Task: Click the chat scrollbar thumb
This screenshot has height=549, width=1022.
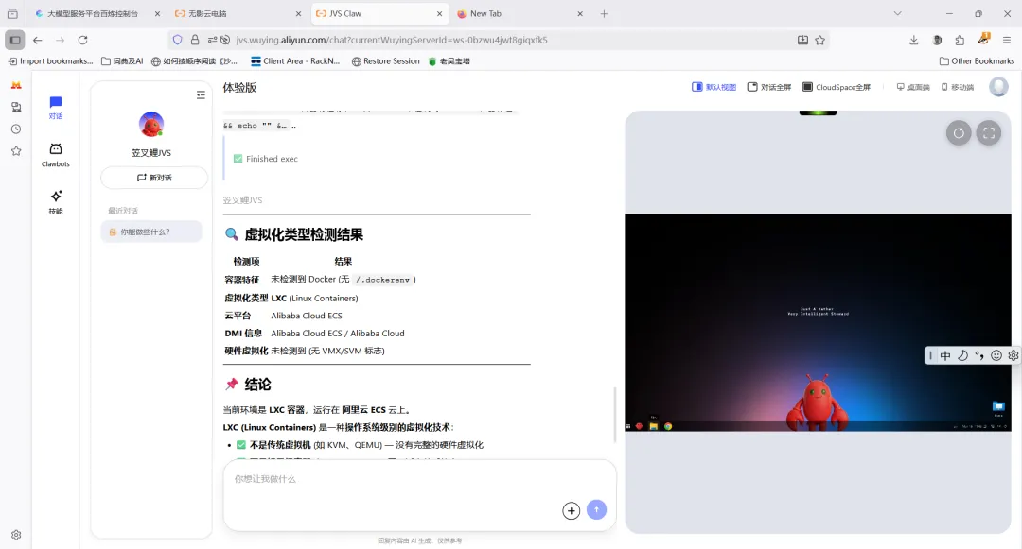Action: (x=614, y=415)
